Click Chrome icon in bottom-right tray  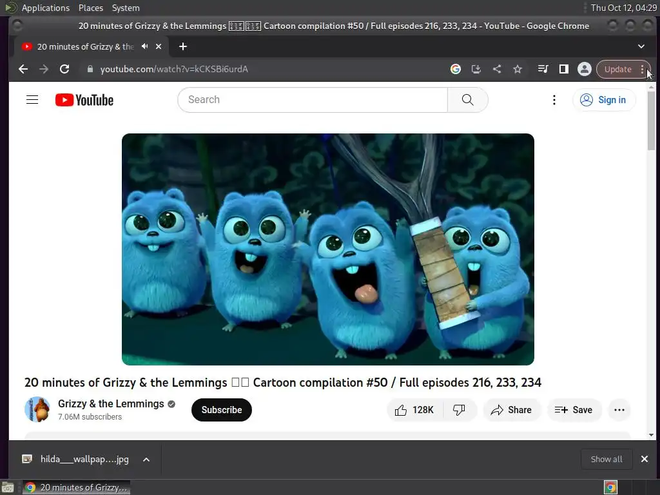610,488
